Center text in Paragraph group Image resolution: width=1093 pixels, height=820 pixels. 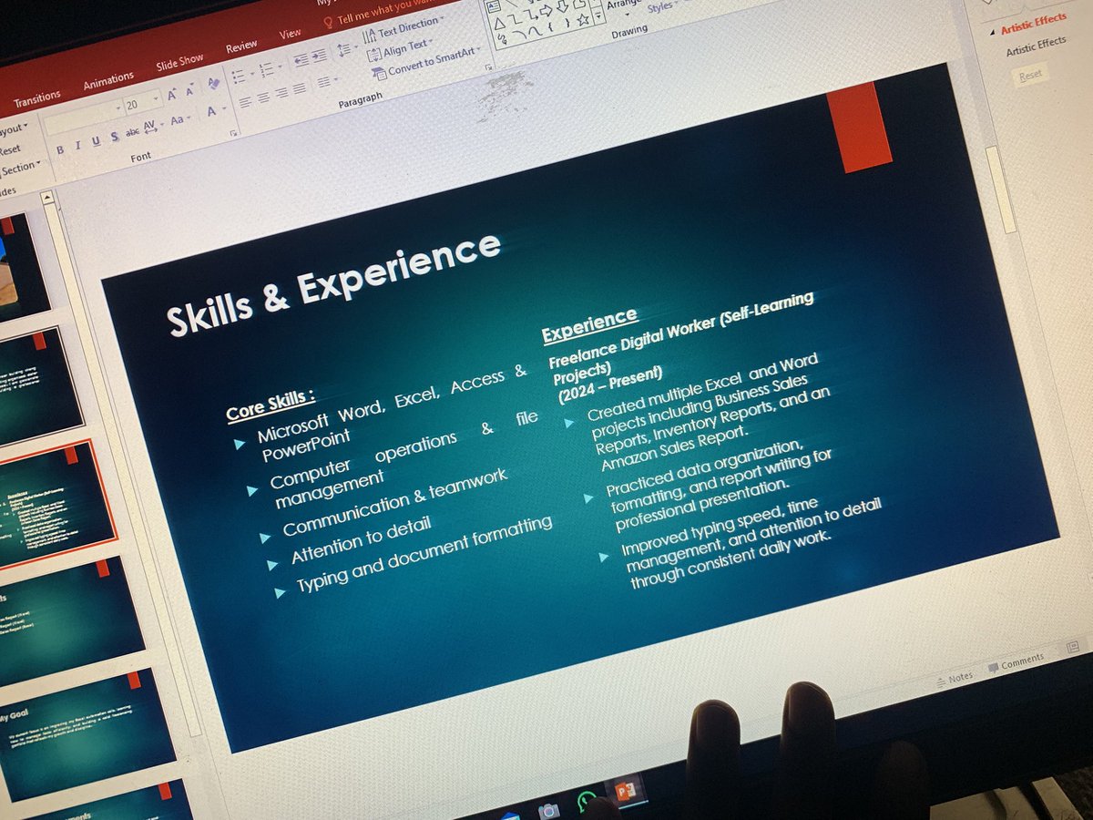coord(262,97)
